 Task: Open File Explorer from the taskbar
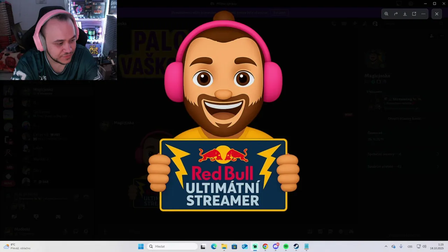tap(224, 246)
